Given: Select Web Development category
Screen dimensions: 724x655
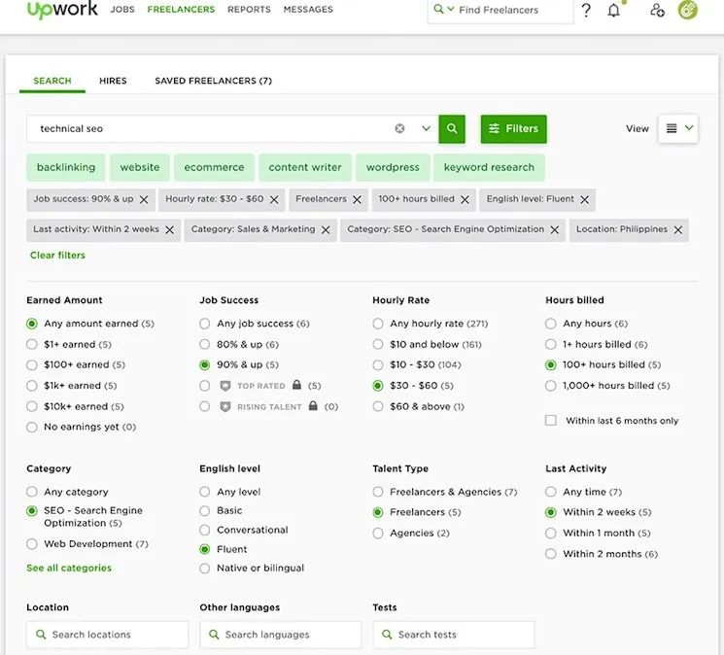Looking at the screenshot, I should (32, 544).
